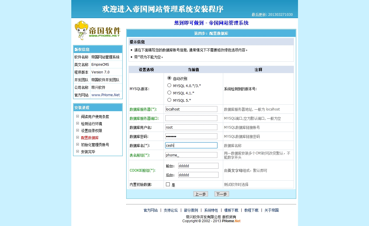Image resolution: width=369 pixels, height=226 pixels.
Task: Click the 初始化管理员账号 progress step
Action: (x=95, y=145)
